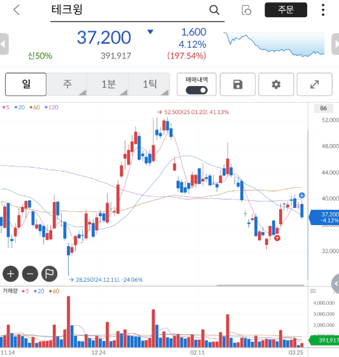Open stock search magnifier icon
This screenshot has width=339, height=357.
coord(214,10)
